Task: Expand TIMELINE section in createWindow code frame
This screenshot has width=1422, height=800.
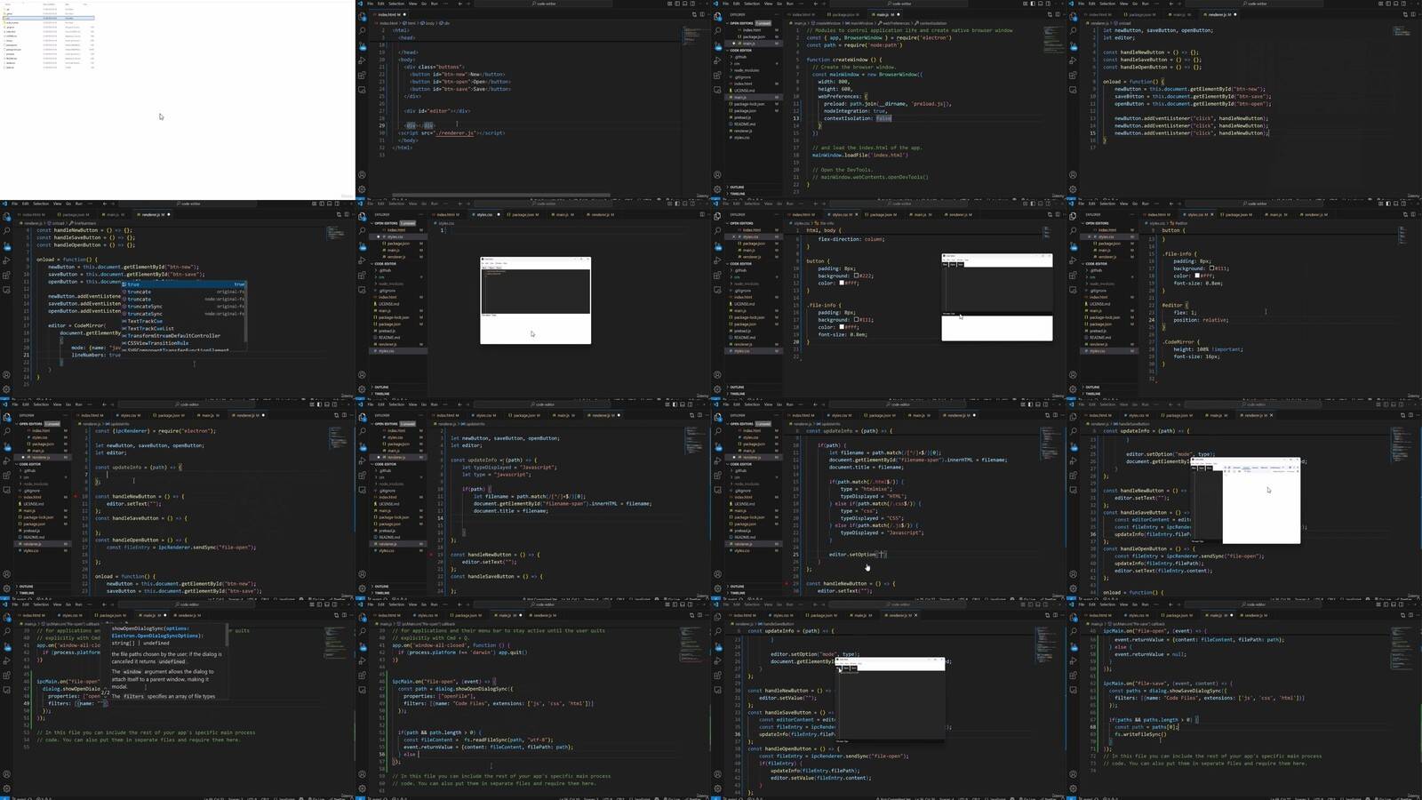Action: [752, 194]
